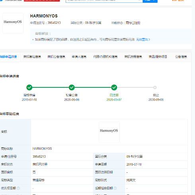Click the header status 当前状态：商标已注册
This screenshot has height=195, width=195.
coord(126,23)
